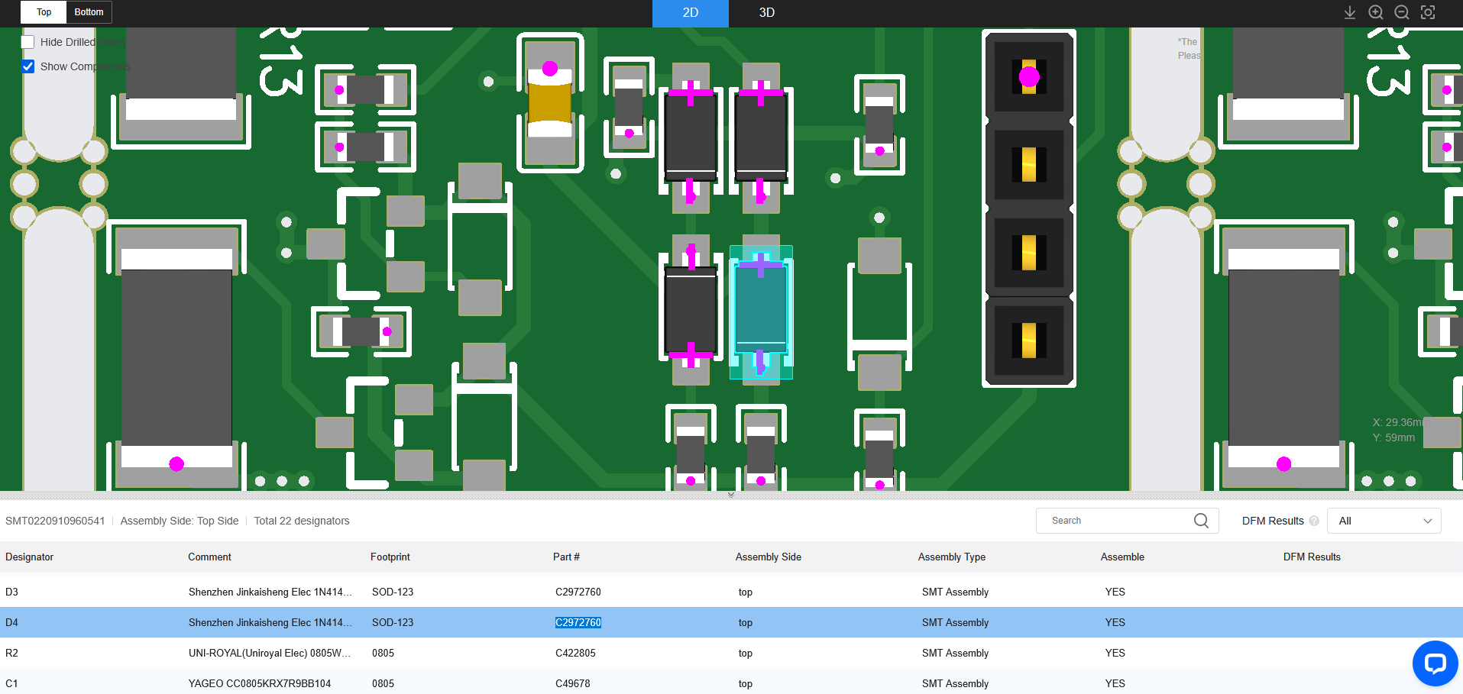Screen dimensions: 1463x694
Task: Collapse the panel using the divider chevron
Action: coord(731,495)
